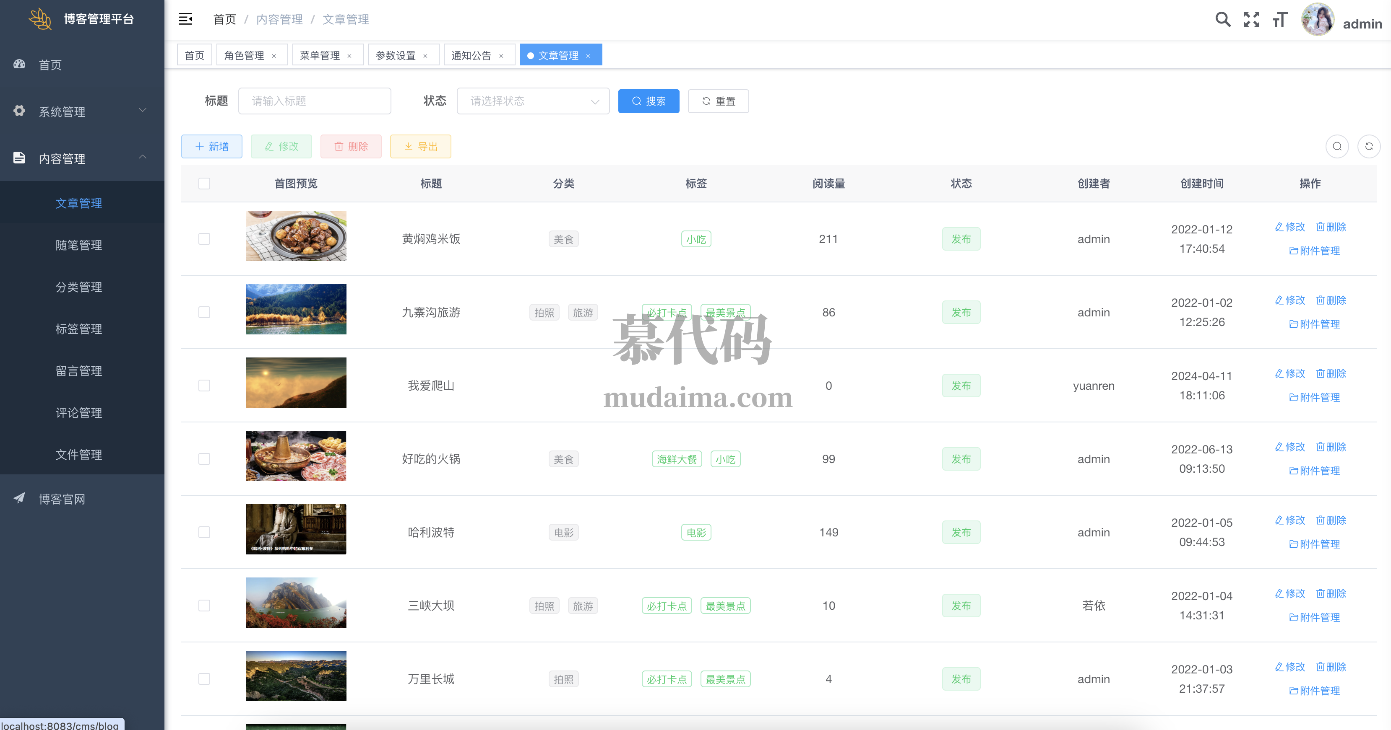This screenshot has height=730, width=1391.
Task: Open the font size setting icon
Action: click(1279, 20)
